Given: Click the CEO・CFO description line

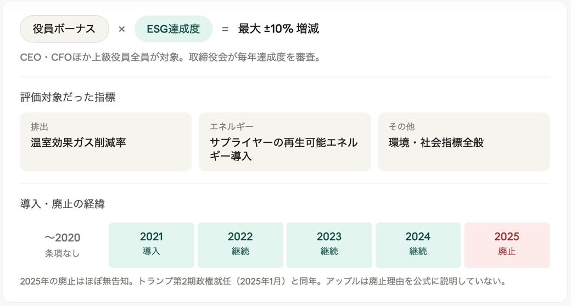Looking at the screenshot, I should click(x=170, y=57).
